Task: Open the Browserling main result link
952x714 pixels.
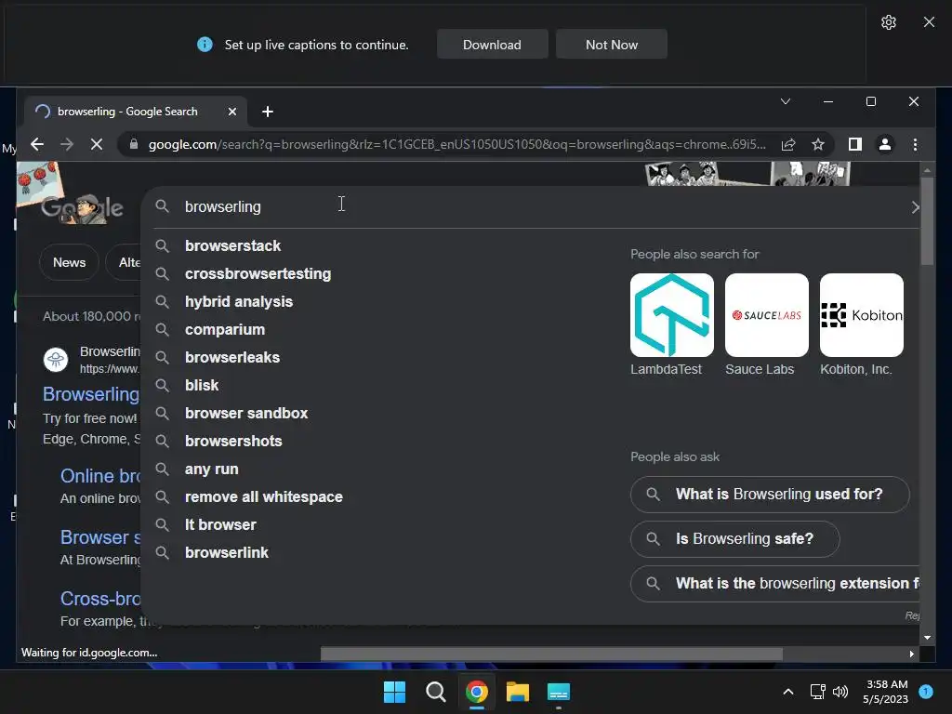Action: (91, 394)
